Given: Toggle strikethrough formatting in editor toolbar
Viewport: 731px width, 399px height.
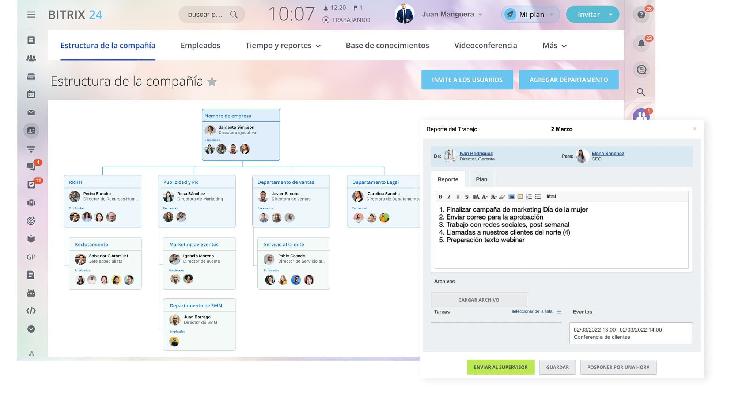Looking at the screenshot, I should click(x=467, y=197).
